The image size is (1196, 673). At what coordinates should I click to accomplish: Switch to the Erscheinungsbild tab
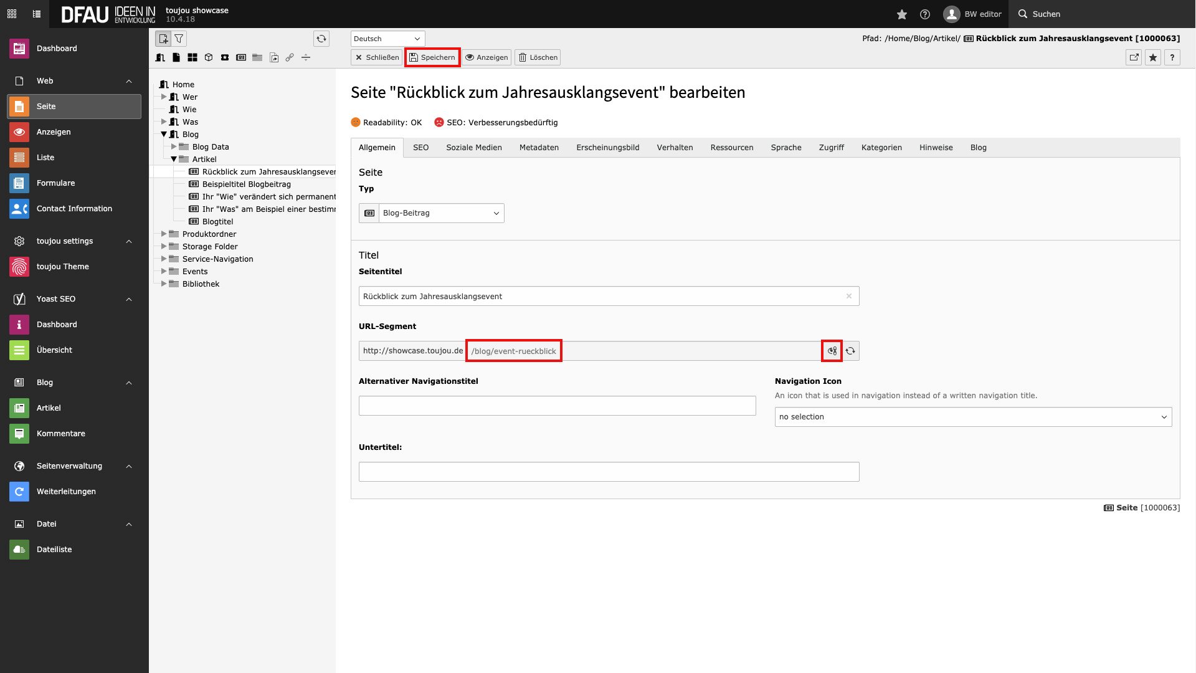pos(607,148)
